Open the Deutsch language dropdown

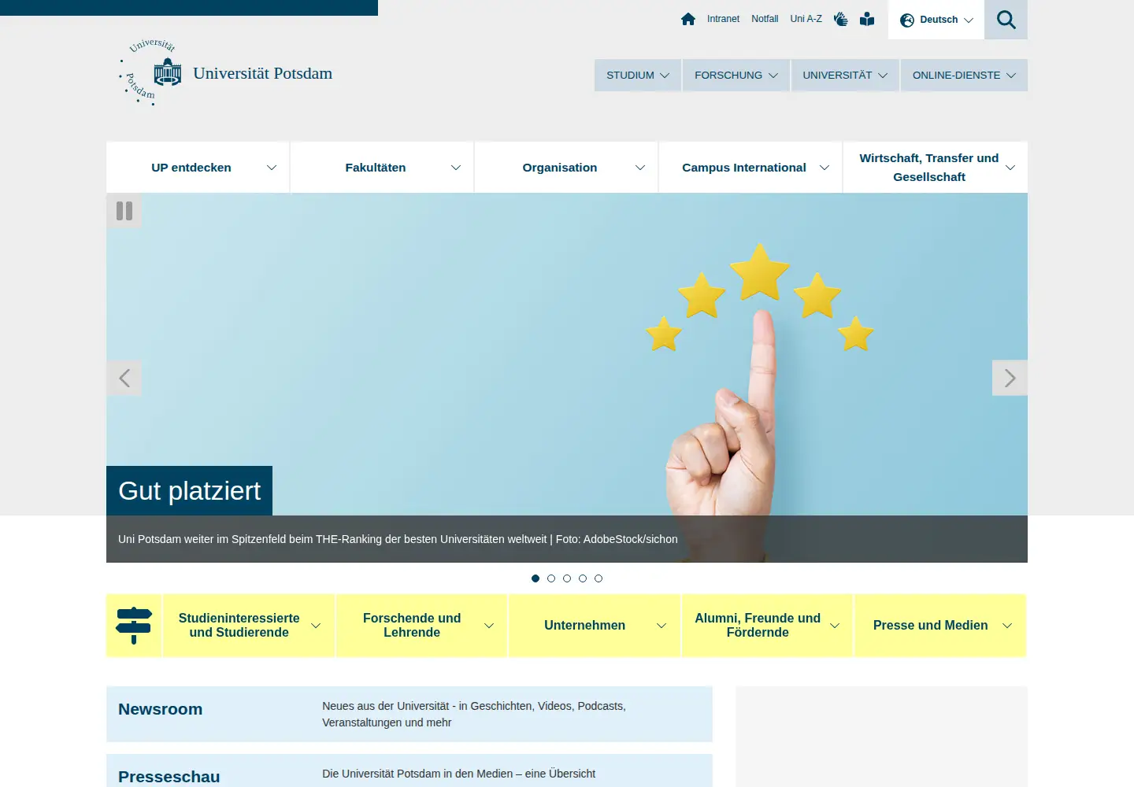[936, 20]
